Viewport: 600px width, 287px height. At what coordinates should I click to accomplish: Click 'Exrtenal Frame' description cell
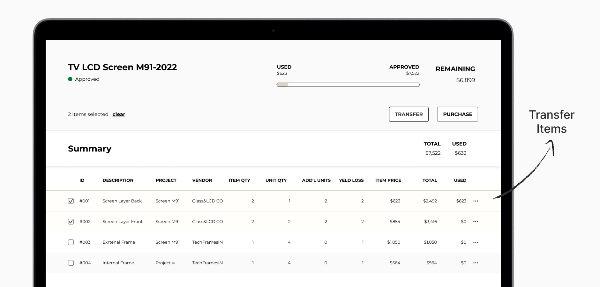click(x=119, y=242)
